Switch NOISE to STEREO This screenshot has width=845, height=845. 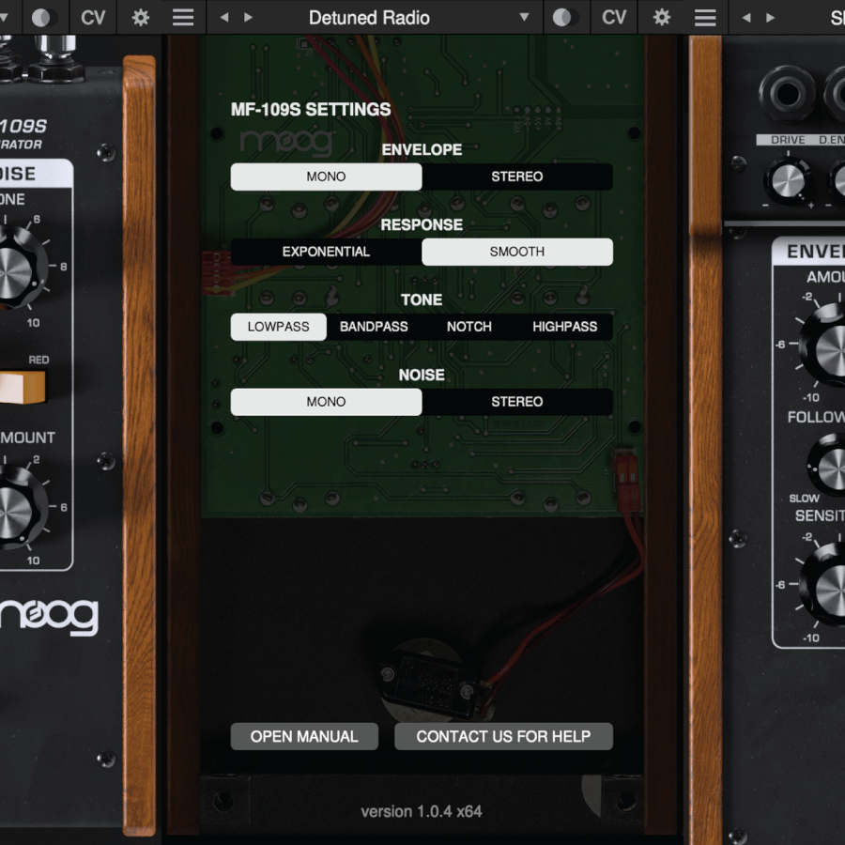(x=516, y=402)
